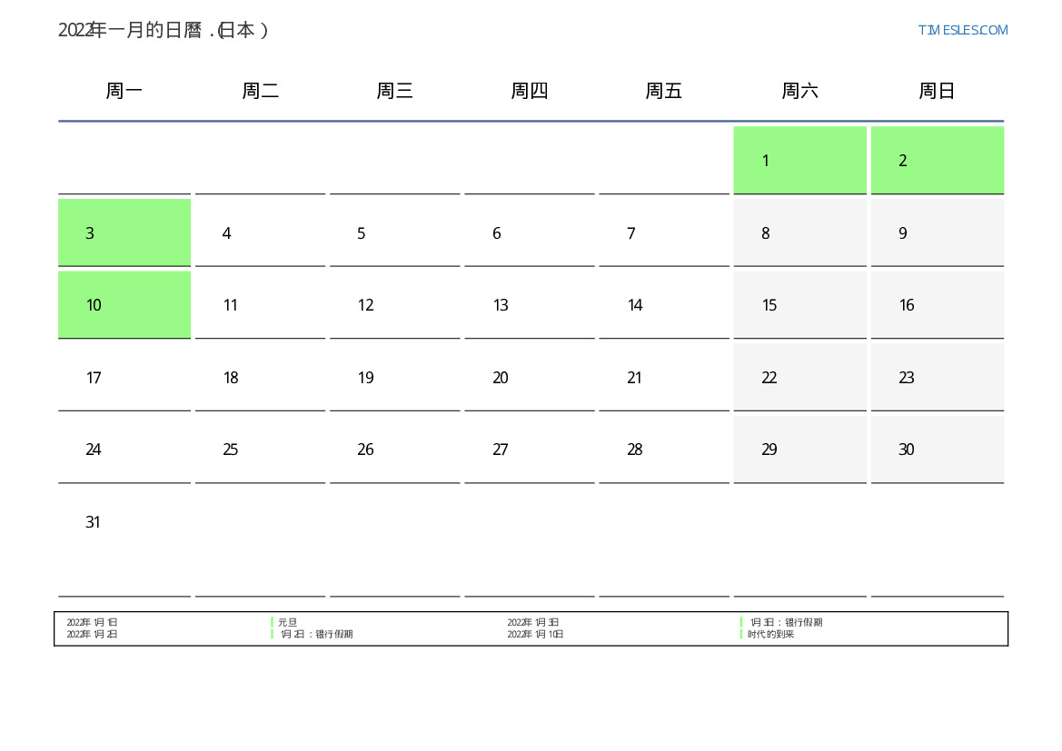Select date 13 on the calendar

[529, 305]
